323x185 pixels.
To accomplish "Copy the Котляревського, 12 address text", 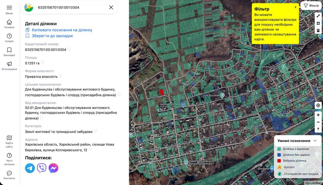I will 90,150.
